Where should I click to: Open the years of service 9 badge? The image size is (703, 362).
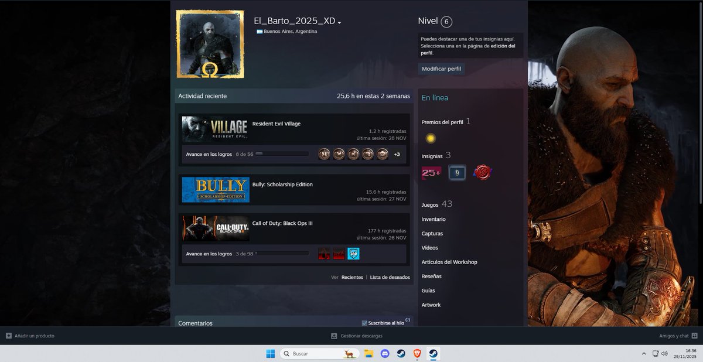457,173
